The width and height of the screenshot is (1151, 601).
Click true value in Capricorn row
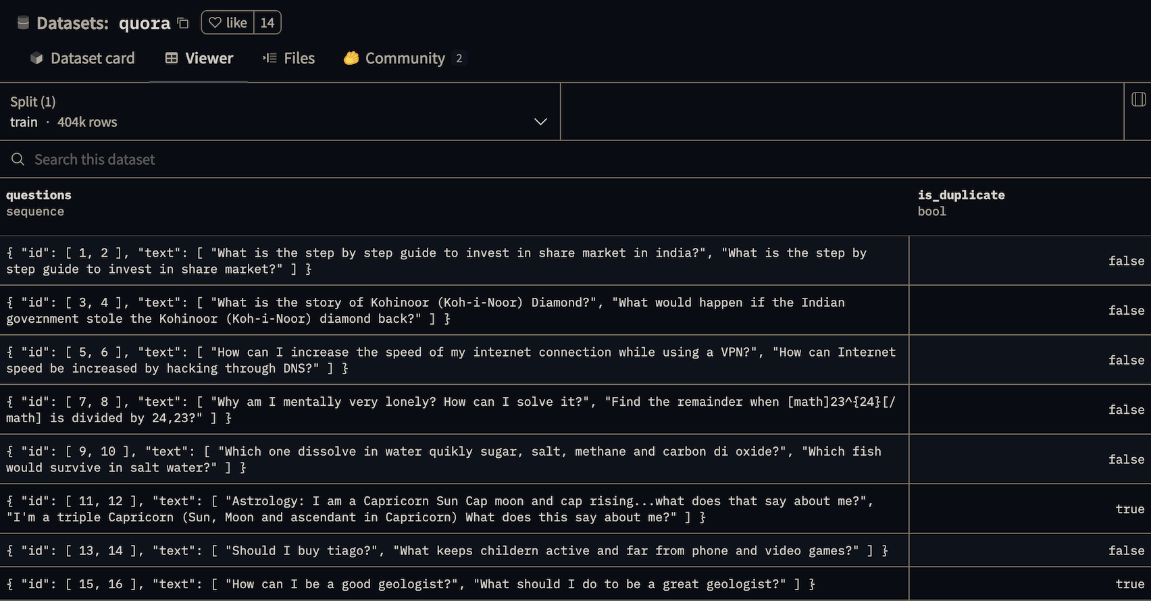pos(1130,508)
